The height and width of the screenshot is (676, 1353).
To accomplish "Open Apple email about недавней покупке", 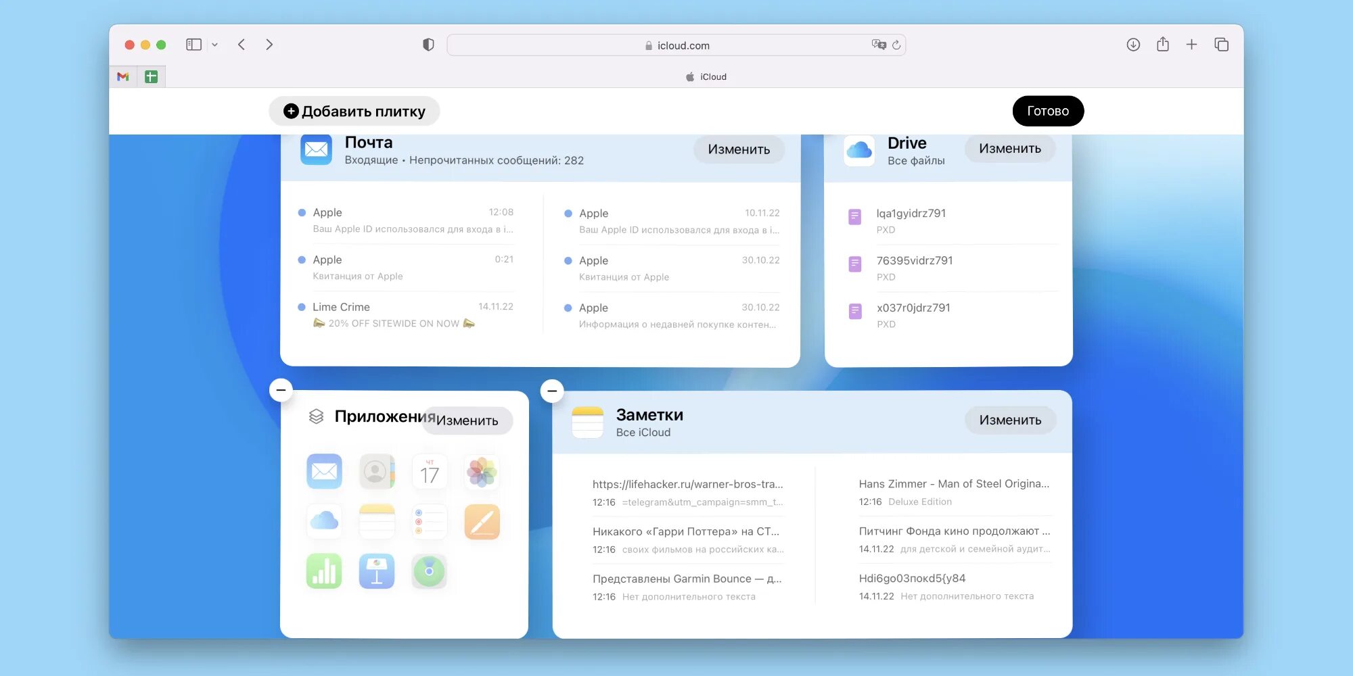I will 672,316.
